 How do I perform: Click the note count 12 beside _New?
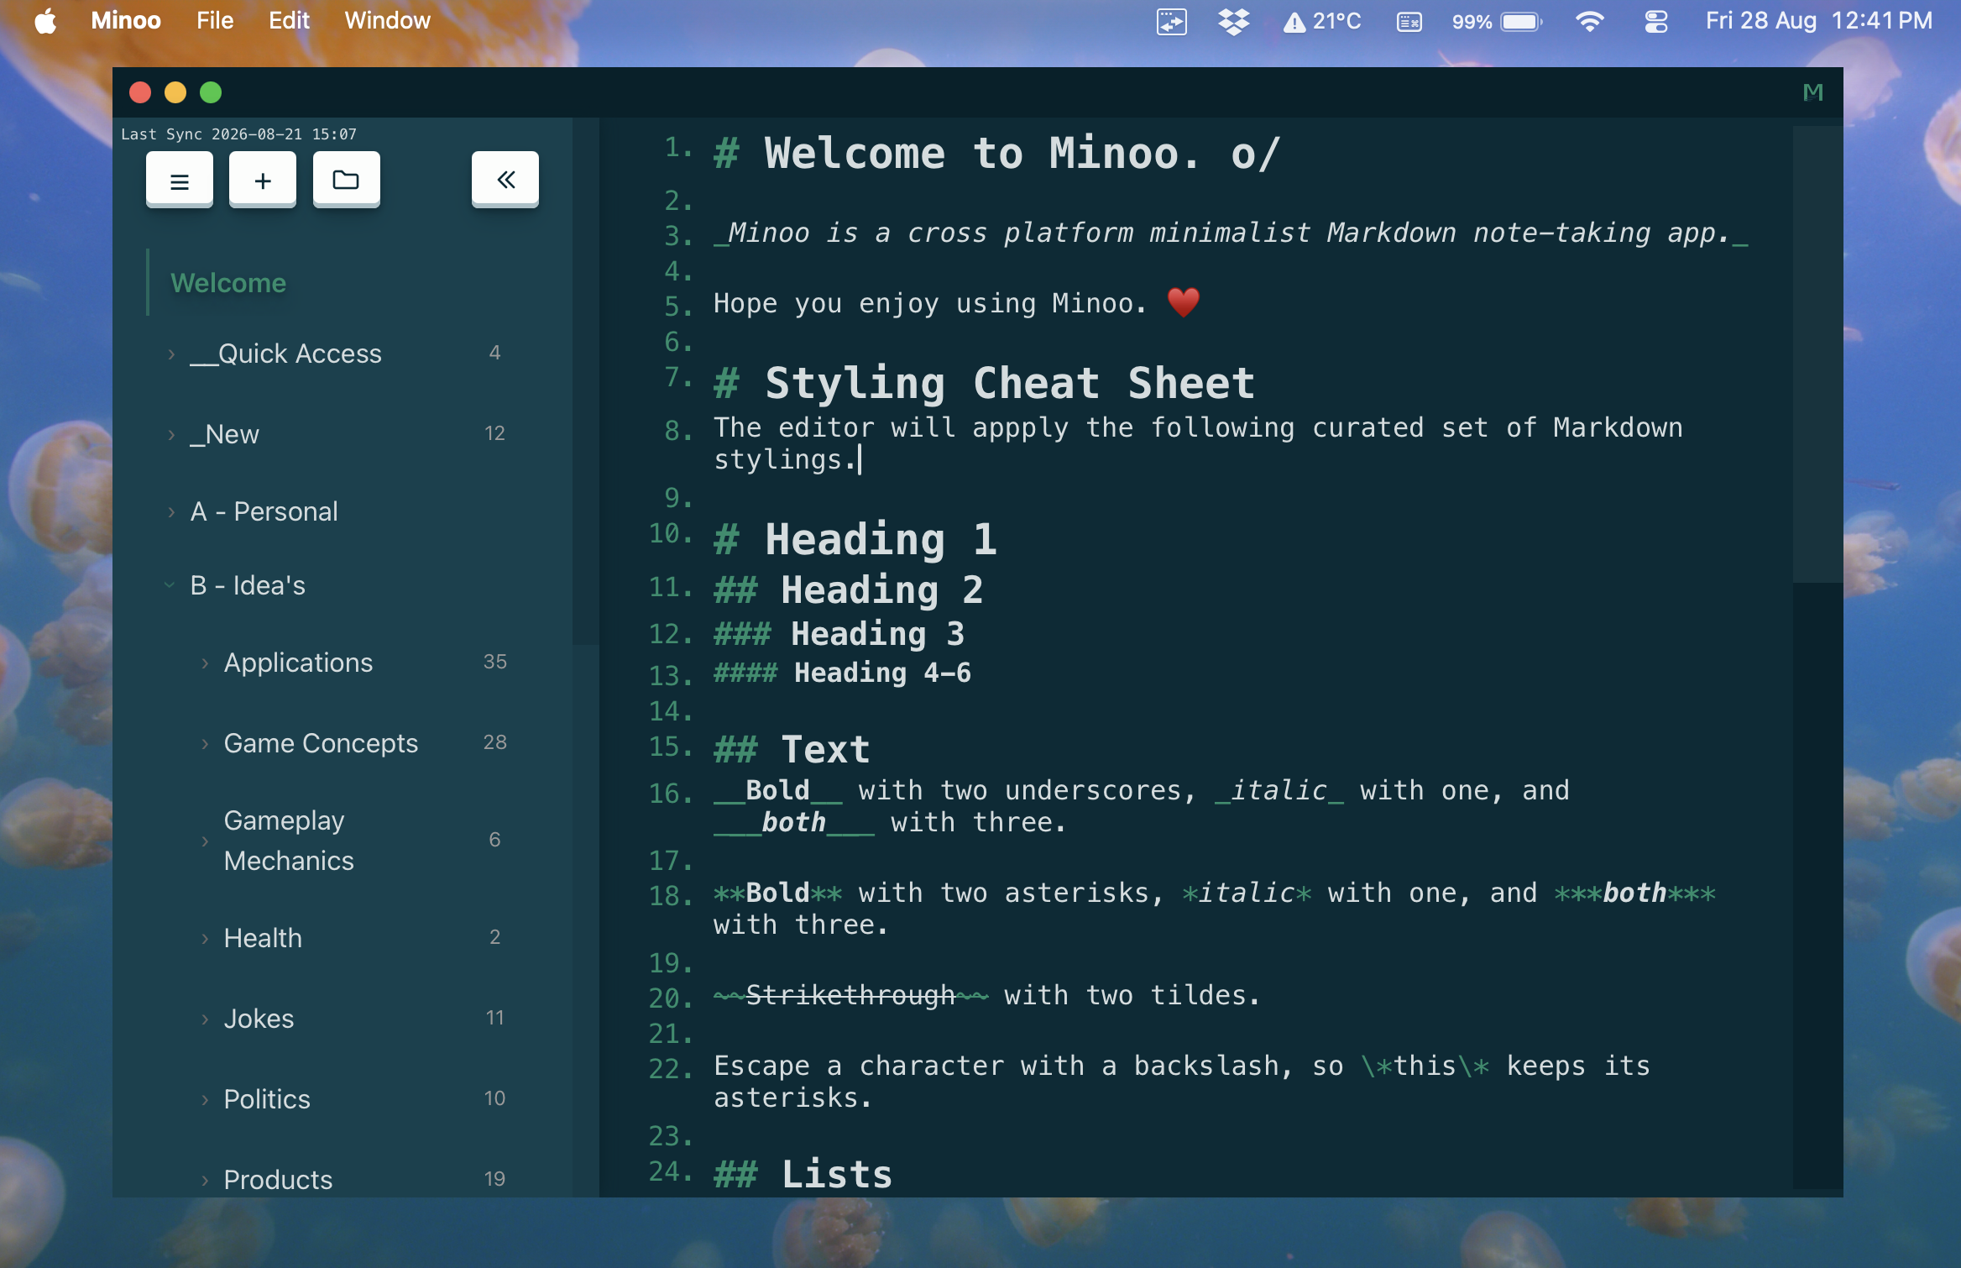(495, 433)
